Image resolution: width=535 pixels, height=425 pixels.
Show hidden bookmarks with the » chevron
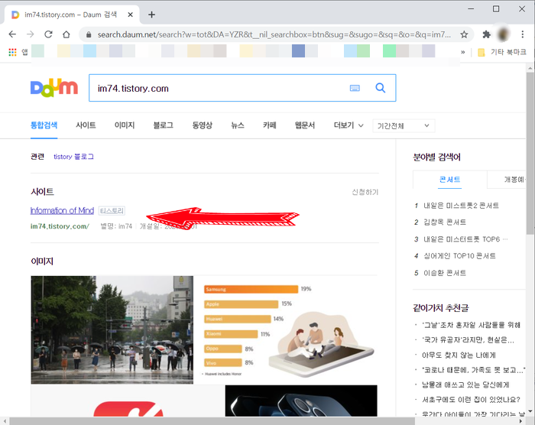[462, 52]
